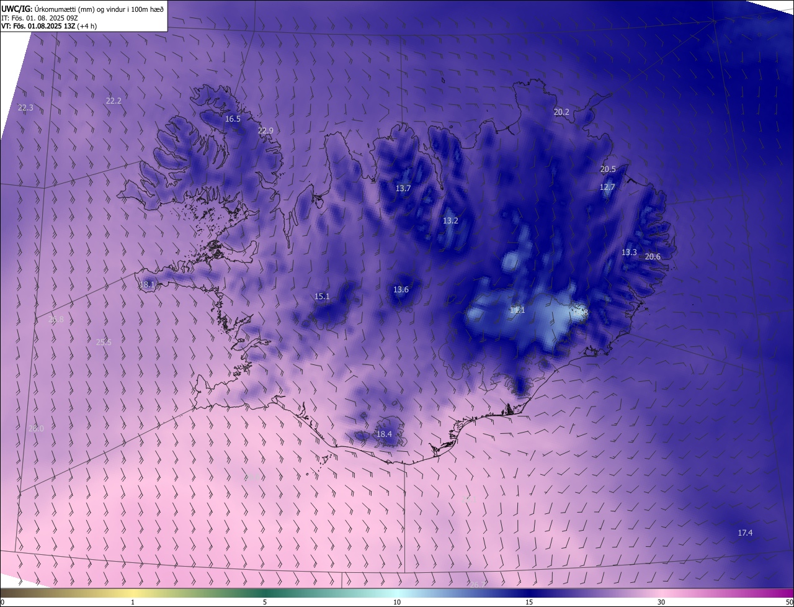The height and width of the screenshot is (607, 794).
Task: Click the 18.4 value near the south coast
Action: (384, 434)
